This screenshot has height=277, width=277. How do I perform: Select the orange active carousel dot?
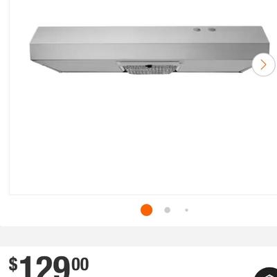146,210
